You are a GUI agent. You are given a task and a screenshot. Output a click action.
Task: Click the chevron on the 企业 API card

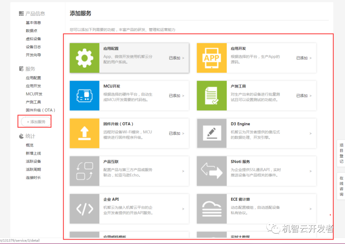click(x=183, y=209)
